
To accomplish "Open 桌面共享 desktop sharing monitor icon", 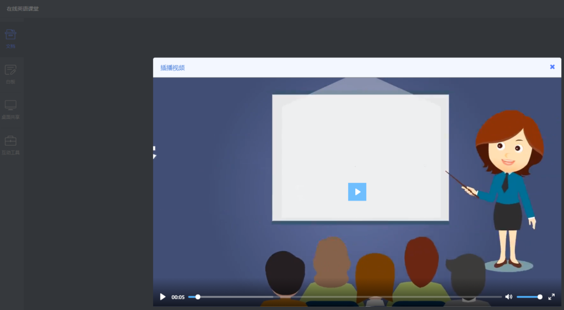I will [10, 105].
